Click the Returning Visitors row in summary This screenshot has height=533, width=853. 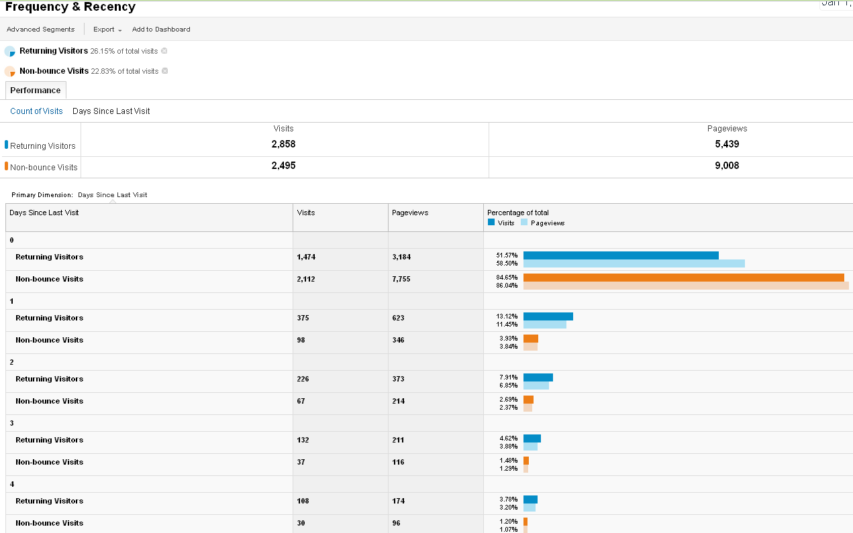click(43, 146)
